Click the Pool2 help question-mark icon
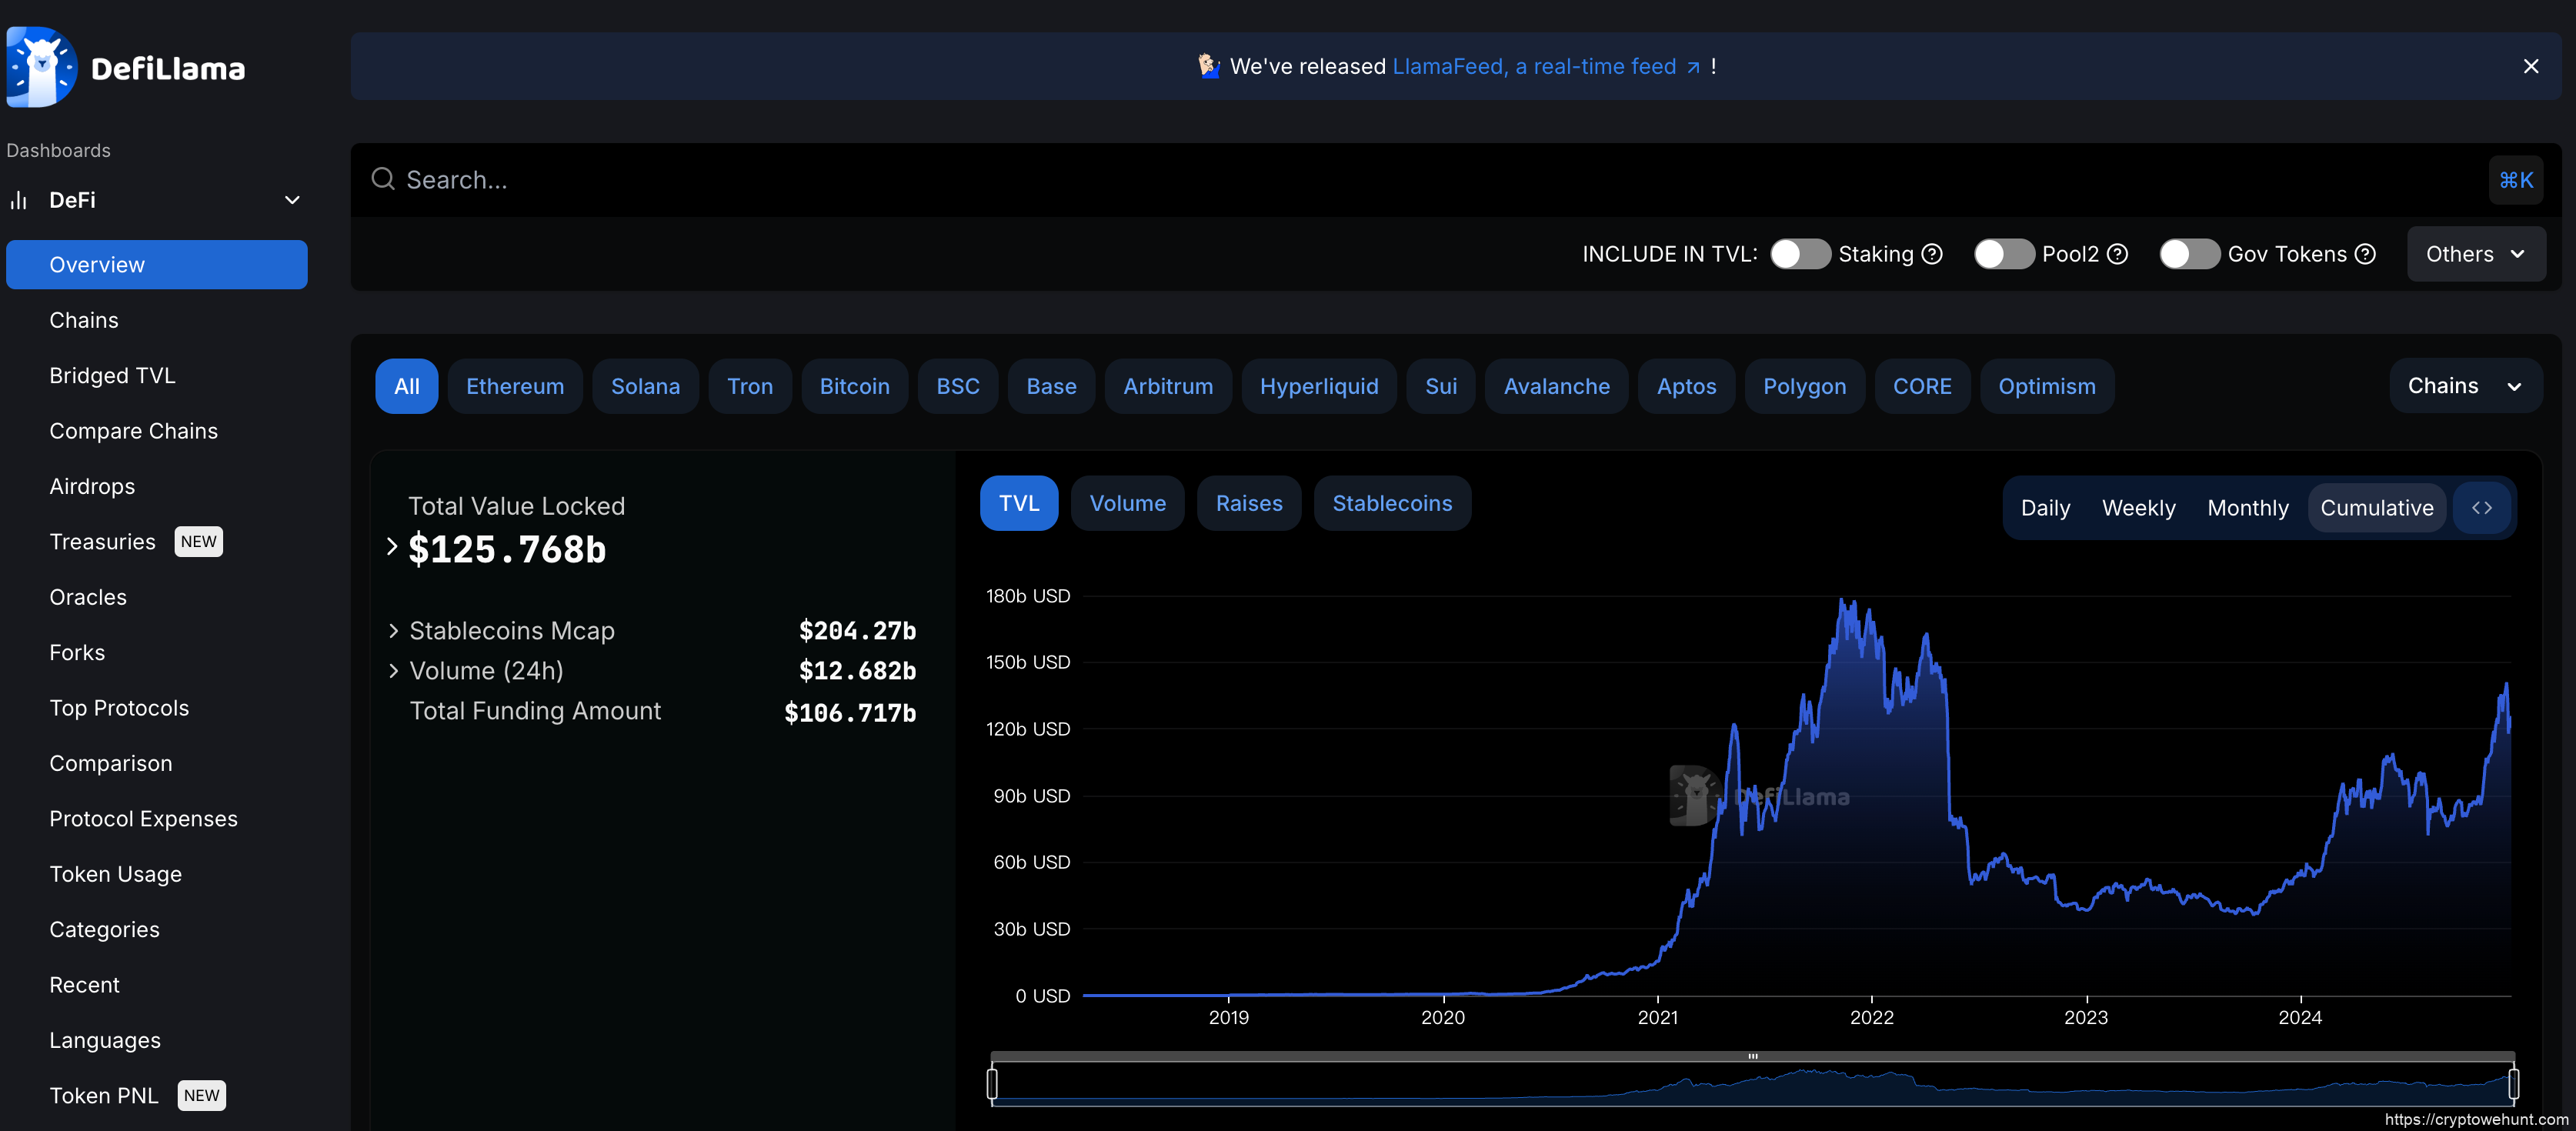 point(2117,254)
